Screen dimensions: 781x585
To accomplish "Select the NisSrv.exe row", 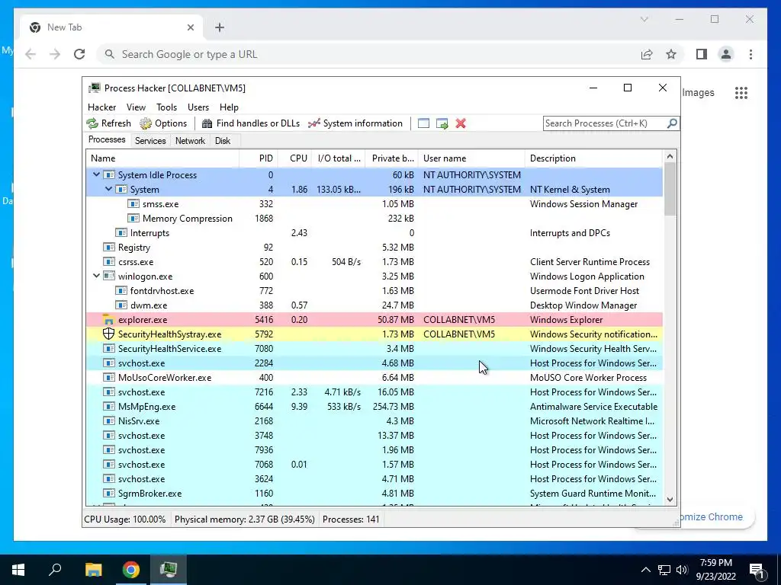I will pos(374,420).
